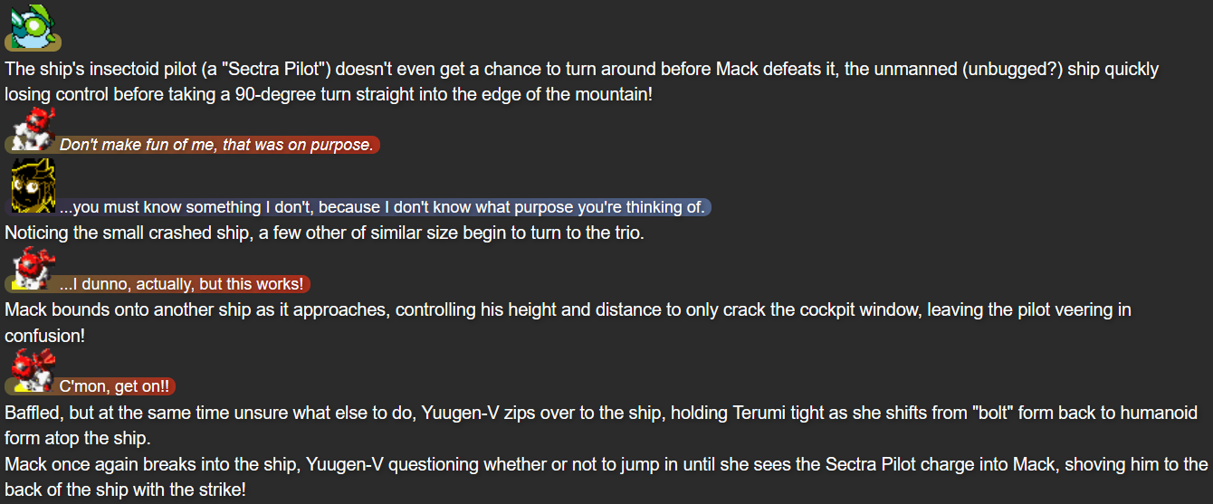Click the red avatar beside "C'mon, get on!!"
Viewport: 1213px width, 504px height.
(34, 370)
